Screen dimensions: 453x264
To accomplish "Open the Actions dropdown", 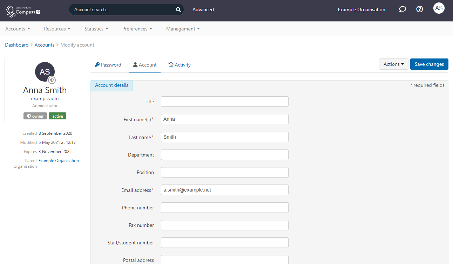I will (x=393, y=64).
